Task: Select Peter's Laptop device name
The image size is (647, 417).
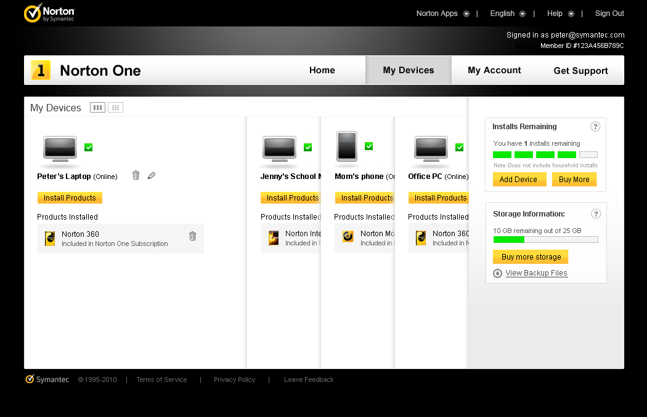Action: [x=64, y=177]
